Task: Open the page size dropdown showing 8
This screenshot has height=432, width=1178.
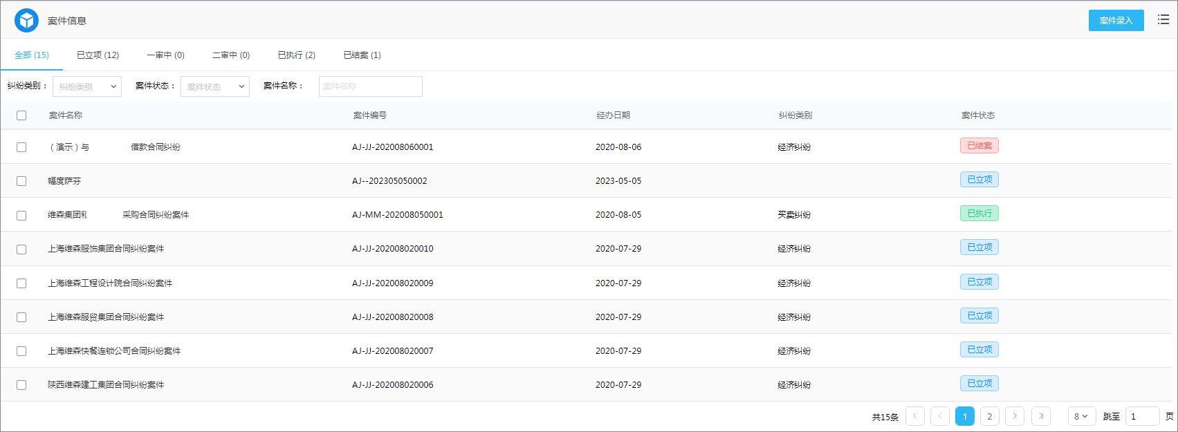Action: click(1081, 416)
